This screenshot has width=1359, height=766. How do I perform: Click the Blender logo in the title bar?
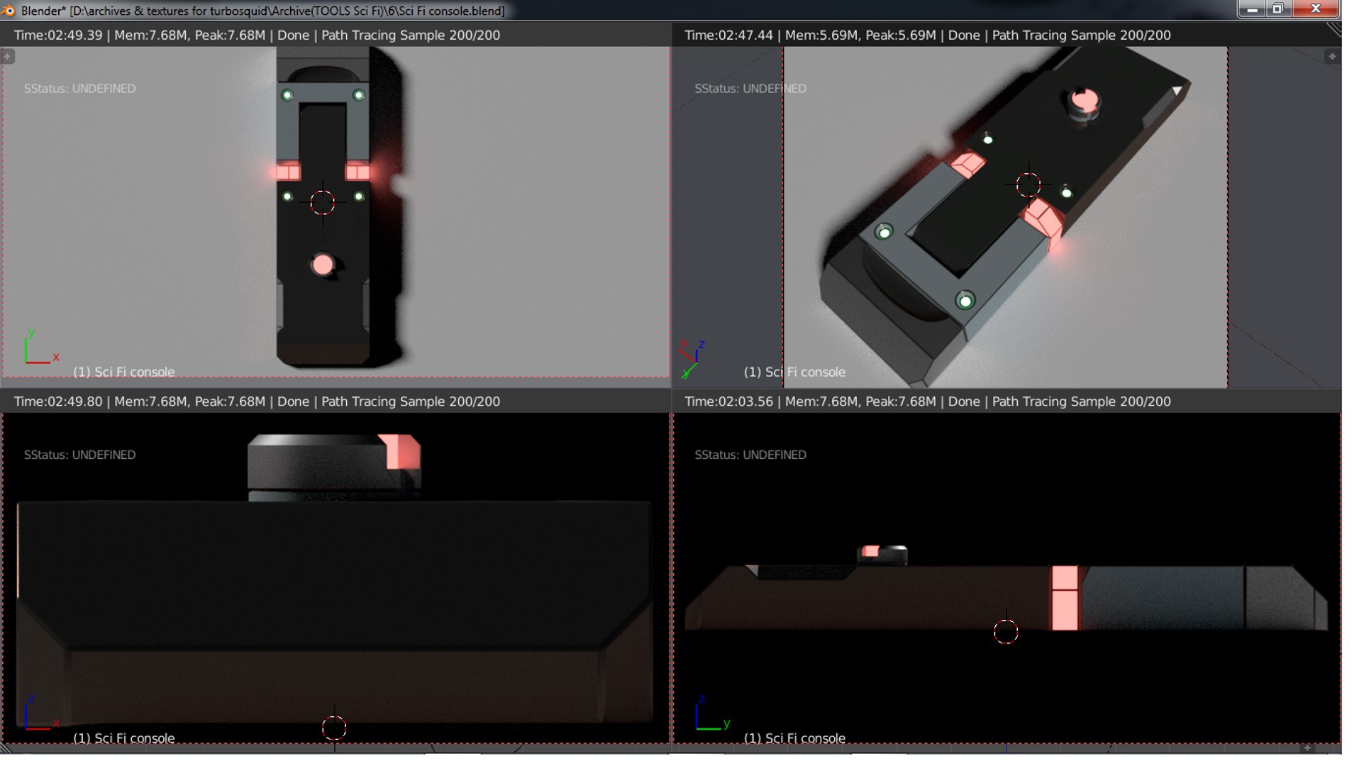point(9,10)
